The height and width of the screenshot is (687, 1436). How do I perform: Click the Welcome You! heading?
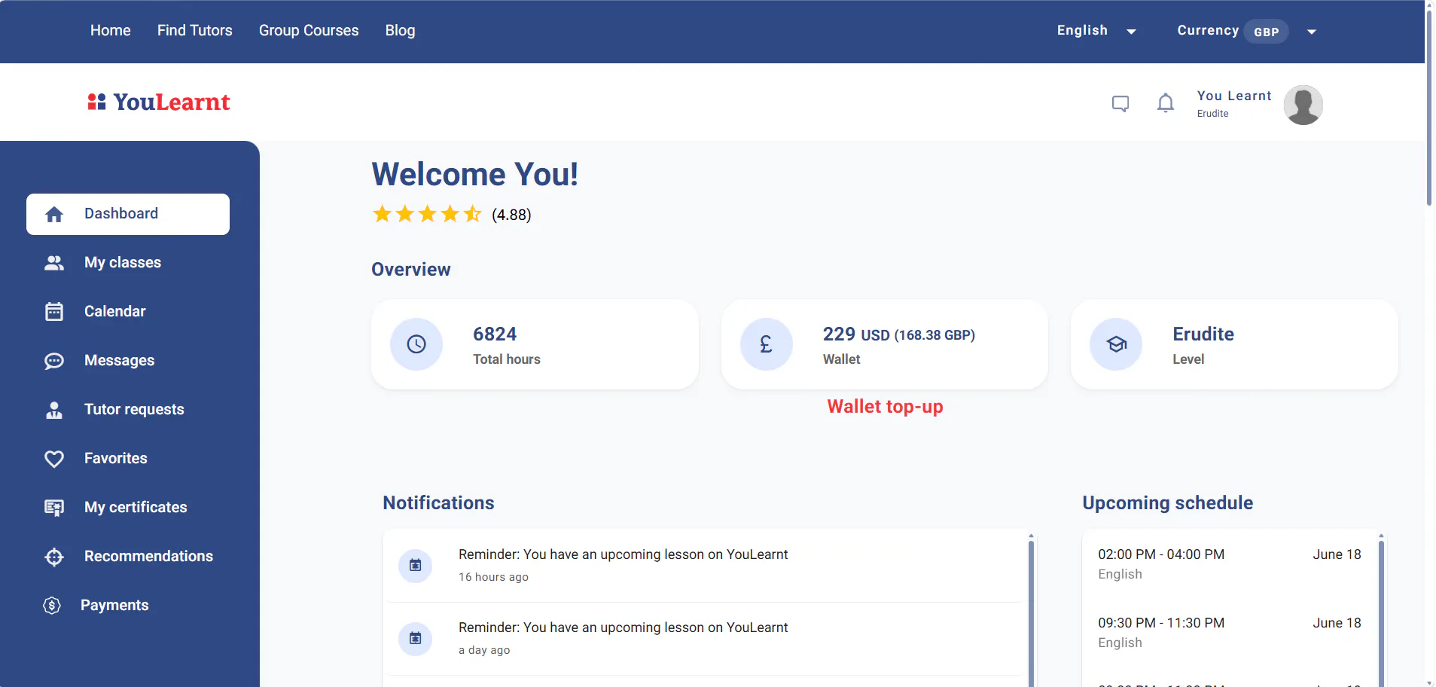click(x=475, y=175)
